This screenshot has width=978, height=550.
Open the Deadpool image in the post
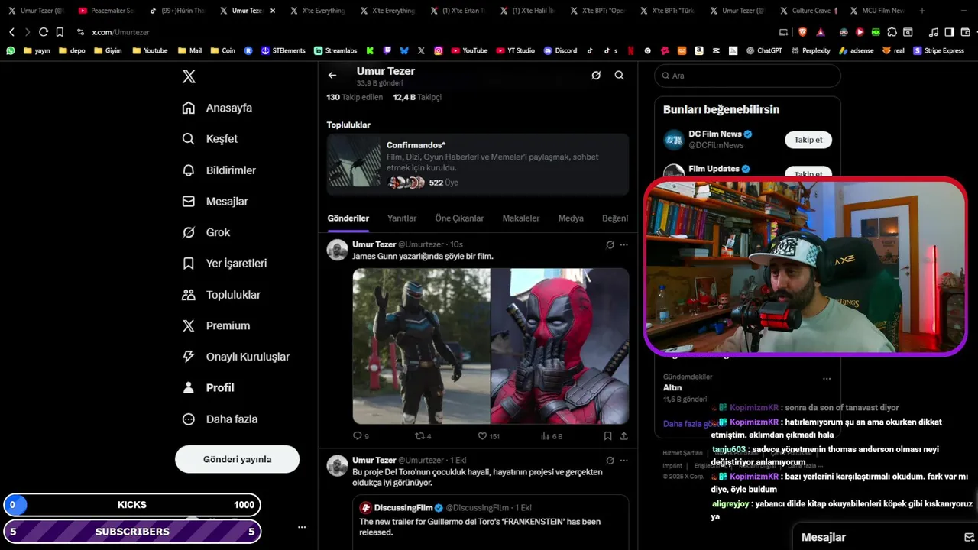coord(560,345)
